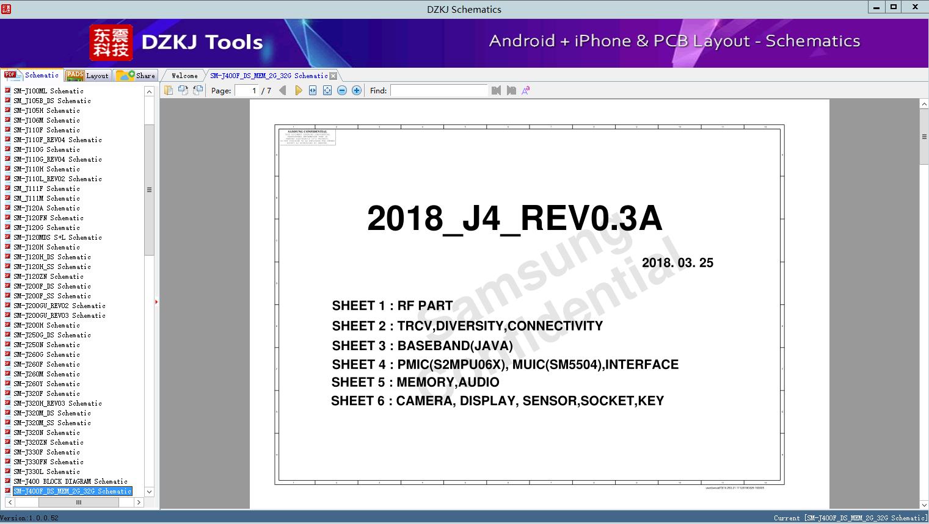Click the page number input field
This screenshot has height=524, width=929.
247,90
